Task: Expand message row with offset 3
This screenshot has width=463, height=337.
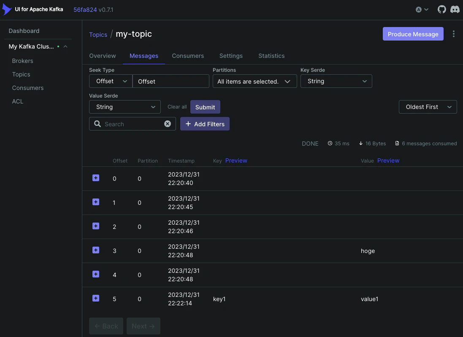Action: 96,250
